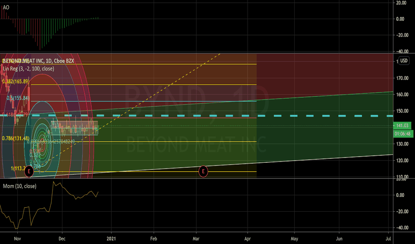Screen dimensions: 415x244
Task: Click the 160.00 price axis label
Action: click(402, 94)
